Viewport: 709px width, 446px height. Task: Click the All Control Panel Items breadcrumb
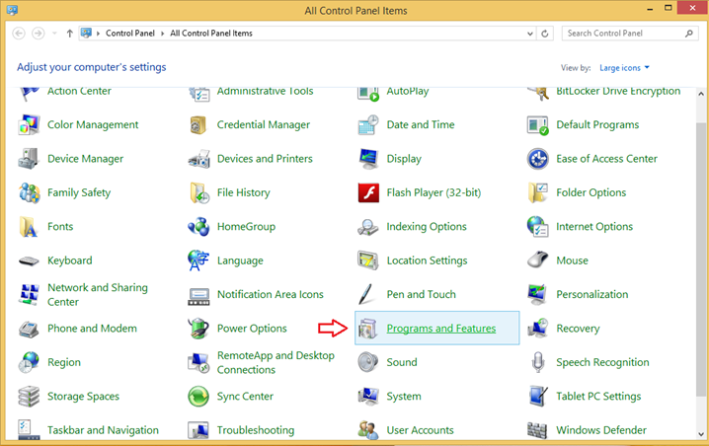pyautogui.click(x=211, y=34)
